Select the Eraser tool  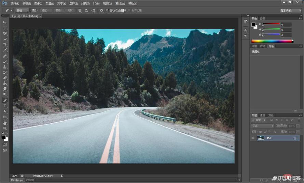click(5, 78)
